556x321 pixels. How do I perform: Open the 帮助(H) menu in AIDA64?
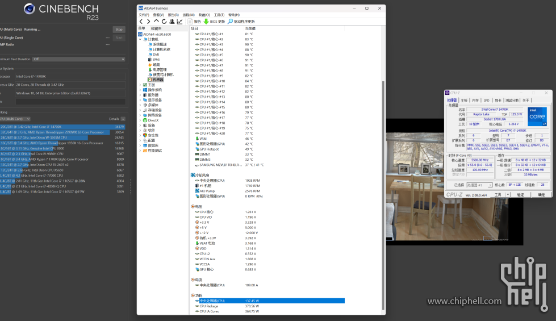click(233, 15)
